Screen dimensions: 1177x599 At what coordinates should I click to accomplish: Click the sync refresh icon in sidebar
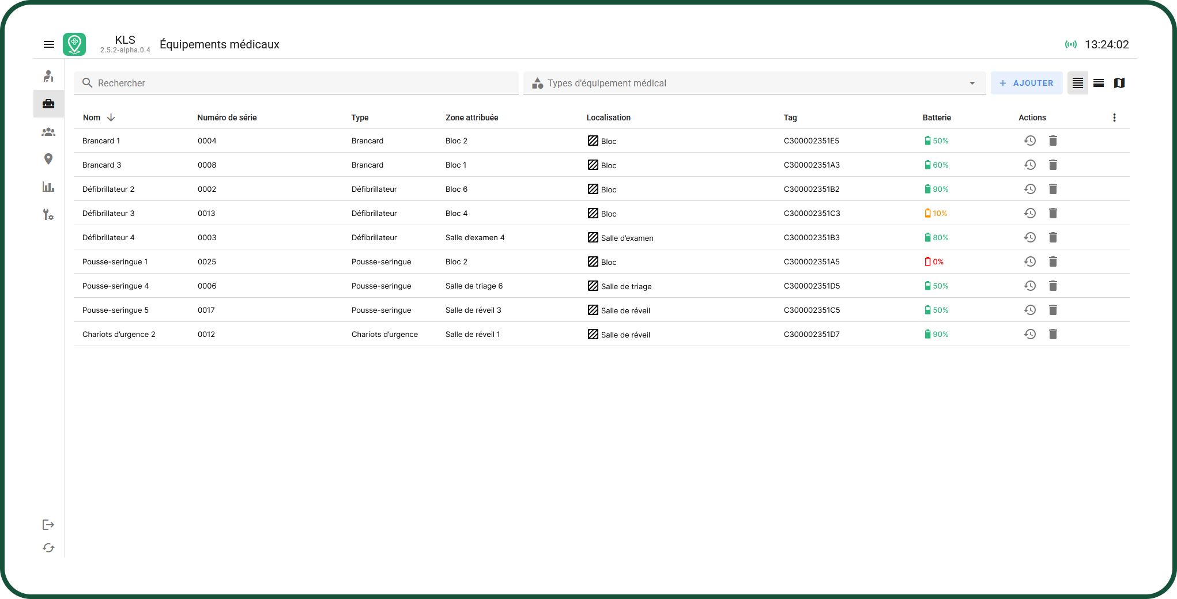(x=48, y=548)
